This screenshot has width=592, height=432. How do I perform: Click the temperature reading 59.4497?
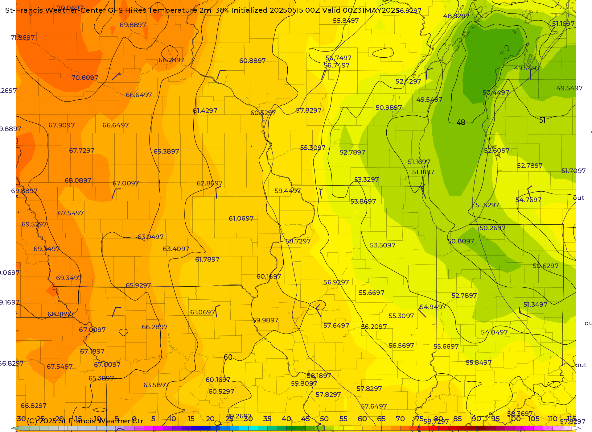288,191
